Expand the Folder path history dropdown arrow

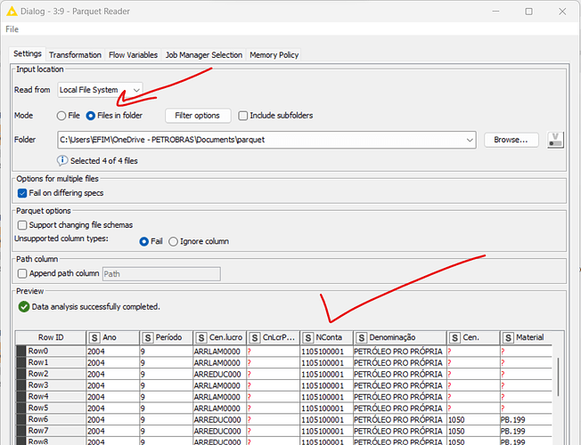(470, 140)
